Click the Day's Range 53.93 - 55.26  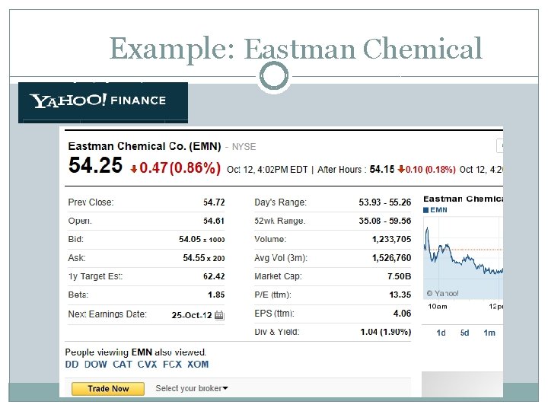pyautogui.click(x=385, y=202)
